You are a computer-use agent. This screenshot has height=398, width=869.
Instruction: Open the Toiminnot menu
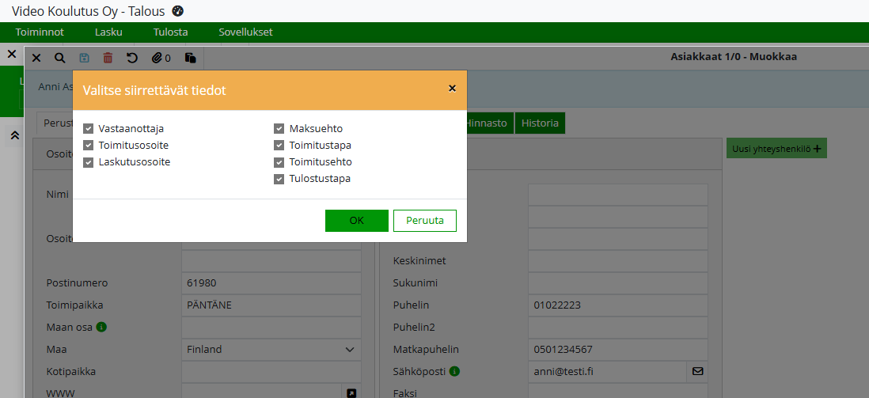(x=40, y=32)
